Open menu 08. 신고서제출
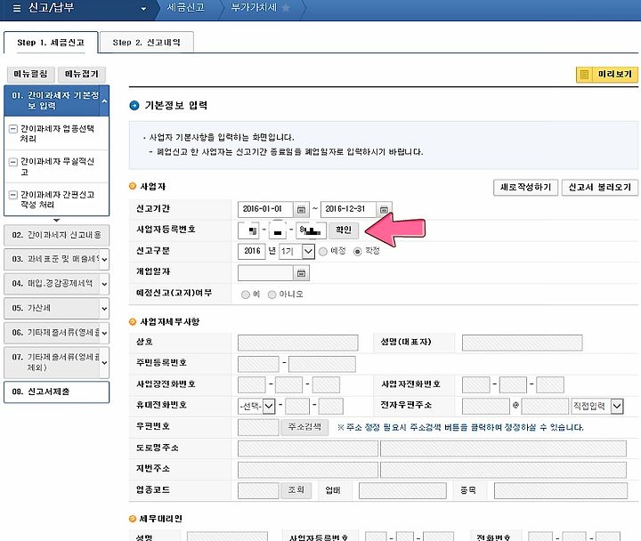 tap(56, 392)
